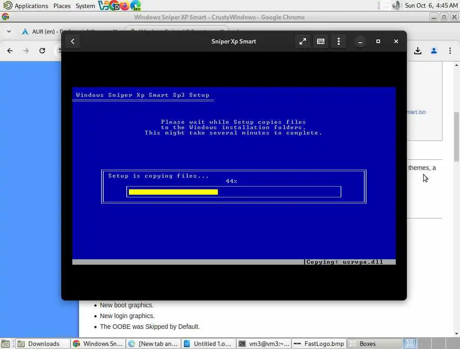Viewport: 460px width, 349px height.
Task: Launch Chrome Dev from top panel
Action: coord(114,5)
